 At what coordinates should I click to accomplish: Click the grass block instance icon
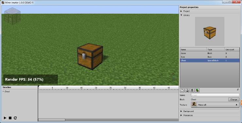pyautogui.click(x=197, y=90)
